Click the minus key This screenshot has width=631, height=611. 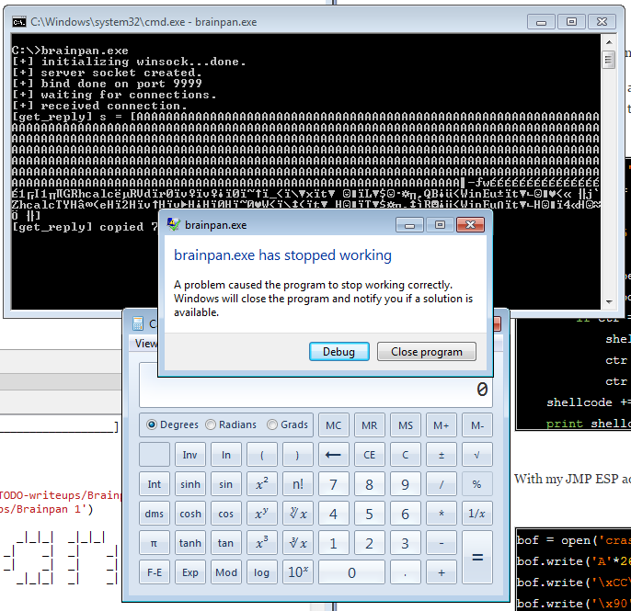(x=442, y=543)
